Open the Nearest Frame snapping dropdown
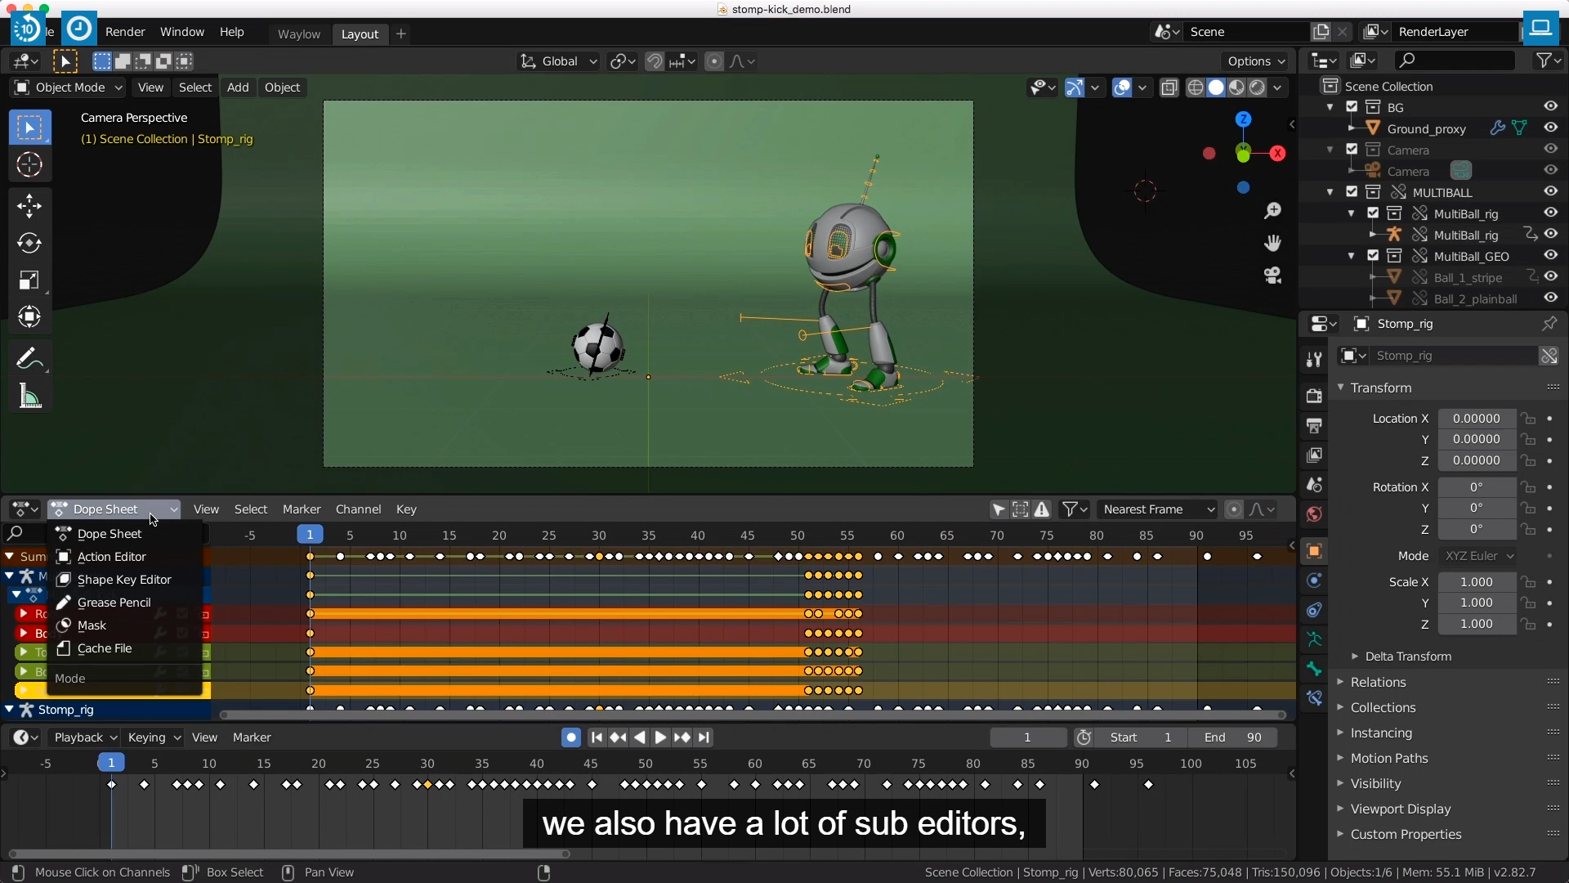 tap(1157, 509)
